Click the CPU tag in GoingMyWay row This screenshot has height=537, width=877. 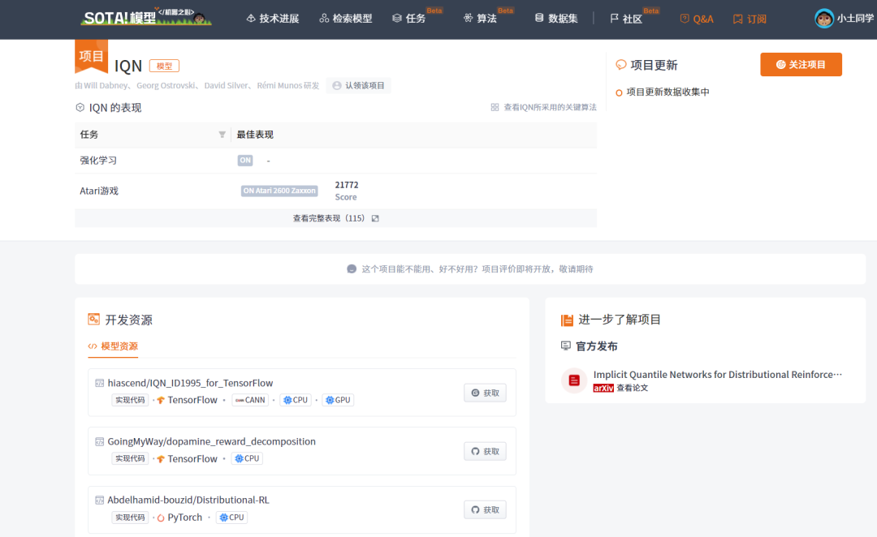tap(247, 459)
